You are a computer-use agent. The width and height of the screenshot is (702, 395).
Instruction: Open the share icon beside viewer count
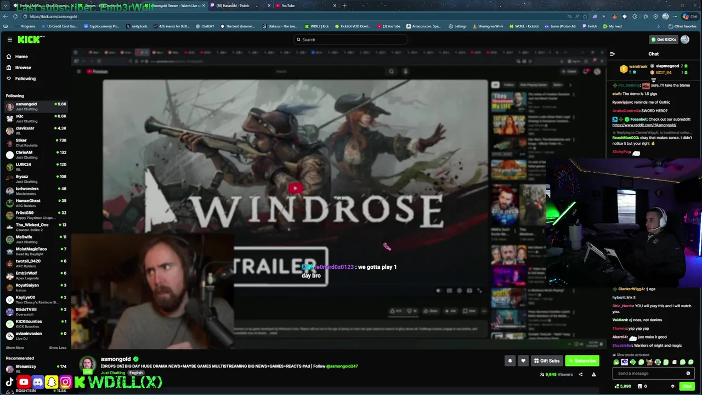(x=580, y=374)
